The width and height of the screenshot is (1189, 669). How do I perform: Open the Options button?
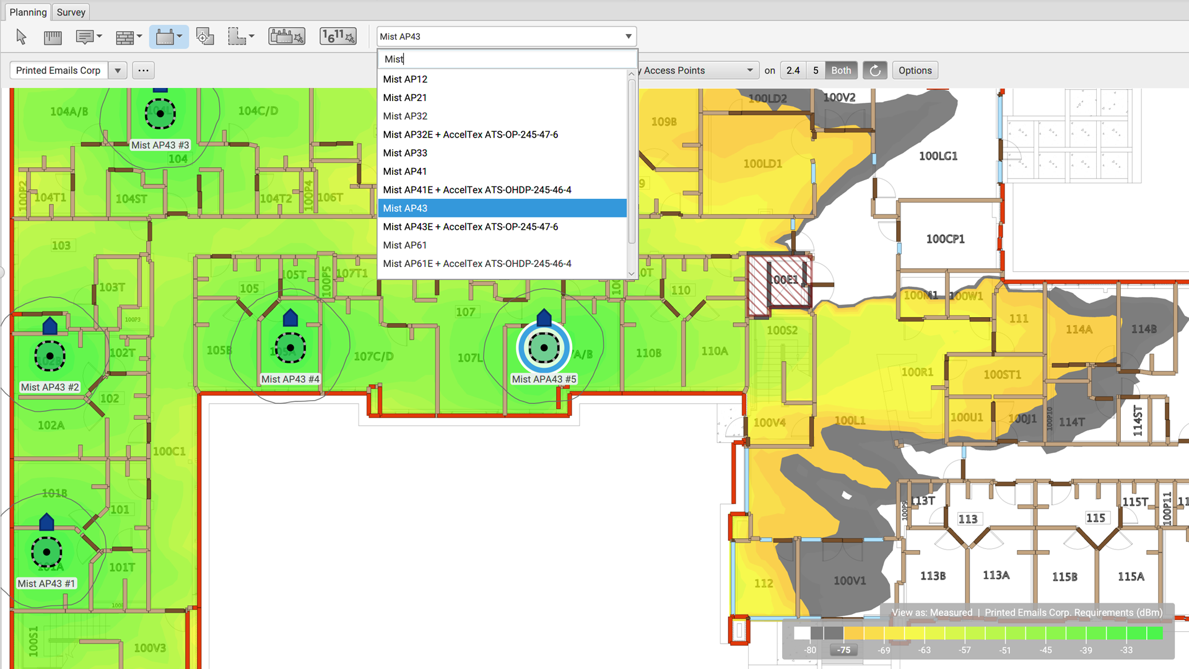[x=915, y=71]
